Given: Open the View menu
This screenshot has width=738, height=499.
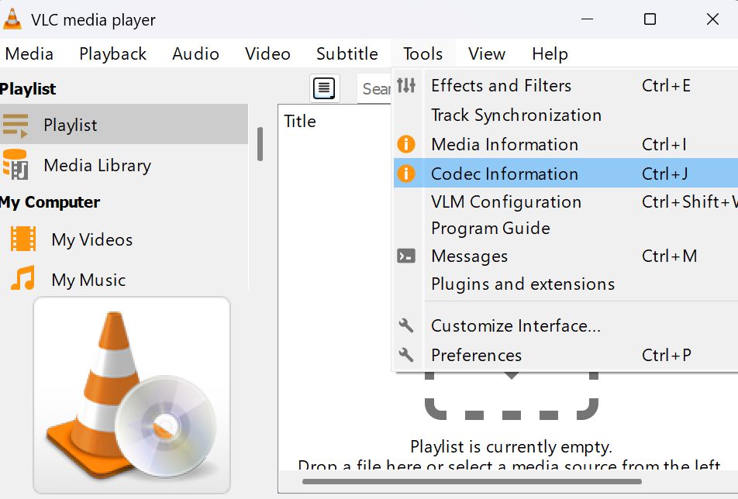Looking at the screenshot, I should coord(487,53).
